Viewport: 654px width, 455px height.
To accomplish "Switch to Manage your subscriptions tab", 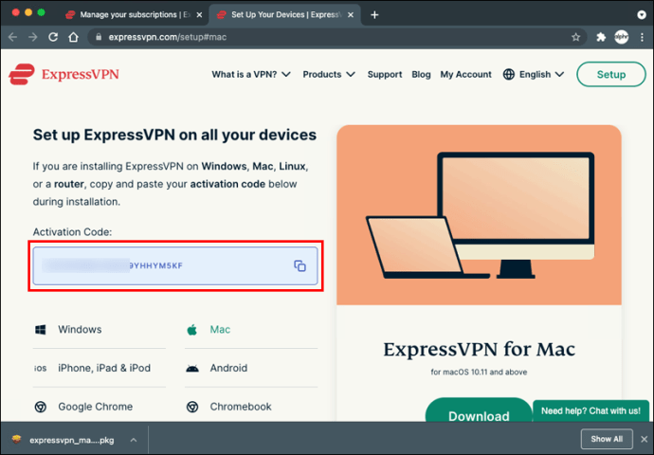I will (134, 14).
